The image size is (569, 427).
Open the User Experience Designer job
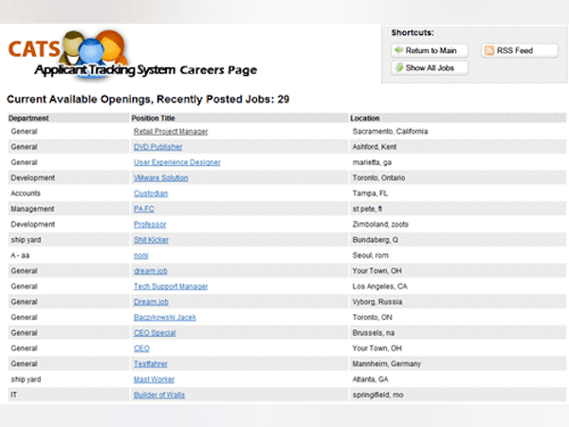click(177, 162)
